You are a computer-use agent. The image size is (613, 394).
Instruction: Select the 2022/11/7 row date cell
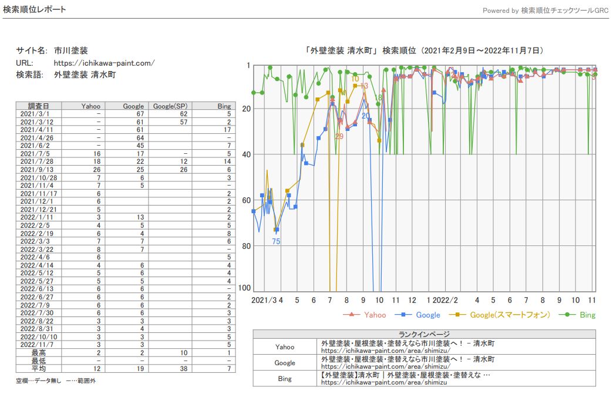[x=36, y=345]
